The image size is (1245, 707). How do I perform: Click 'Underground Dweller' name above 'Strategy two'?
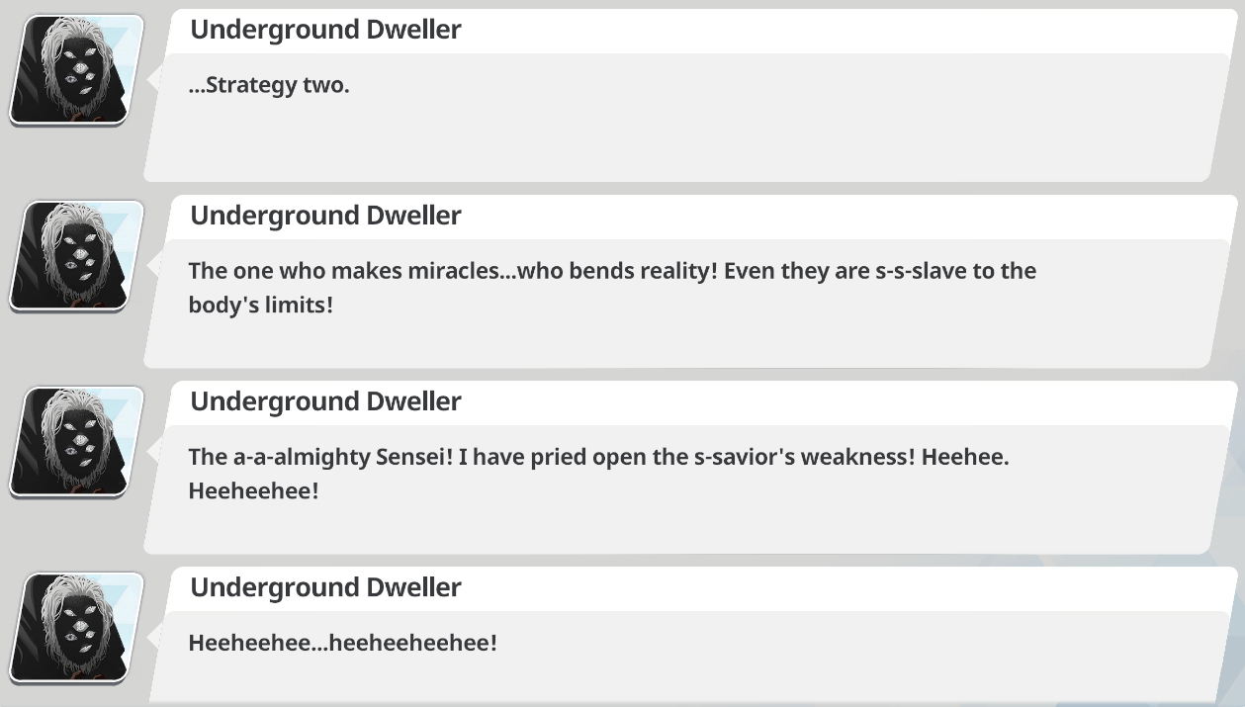point(325,30)
